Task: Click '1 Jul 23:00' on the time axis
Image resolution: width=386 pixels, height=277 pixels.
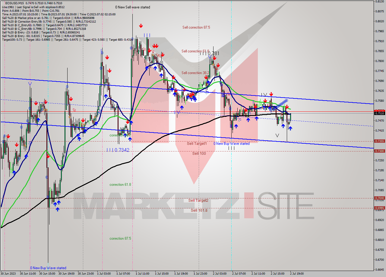Action: pyautogui.click(x=201, y=274)
